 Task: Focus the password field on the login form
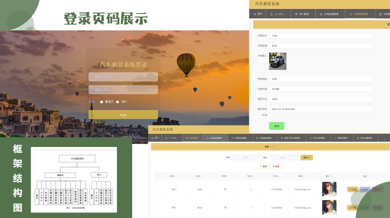123,90
